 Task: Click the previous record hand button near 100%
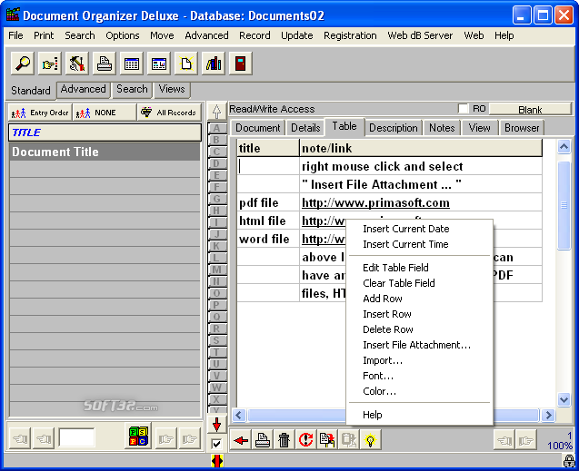(504, 440)
